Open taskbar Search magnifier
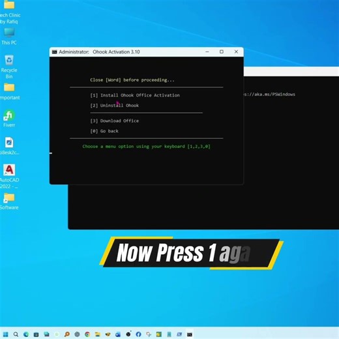 [x=16, y=334]
